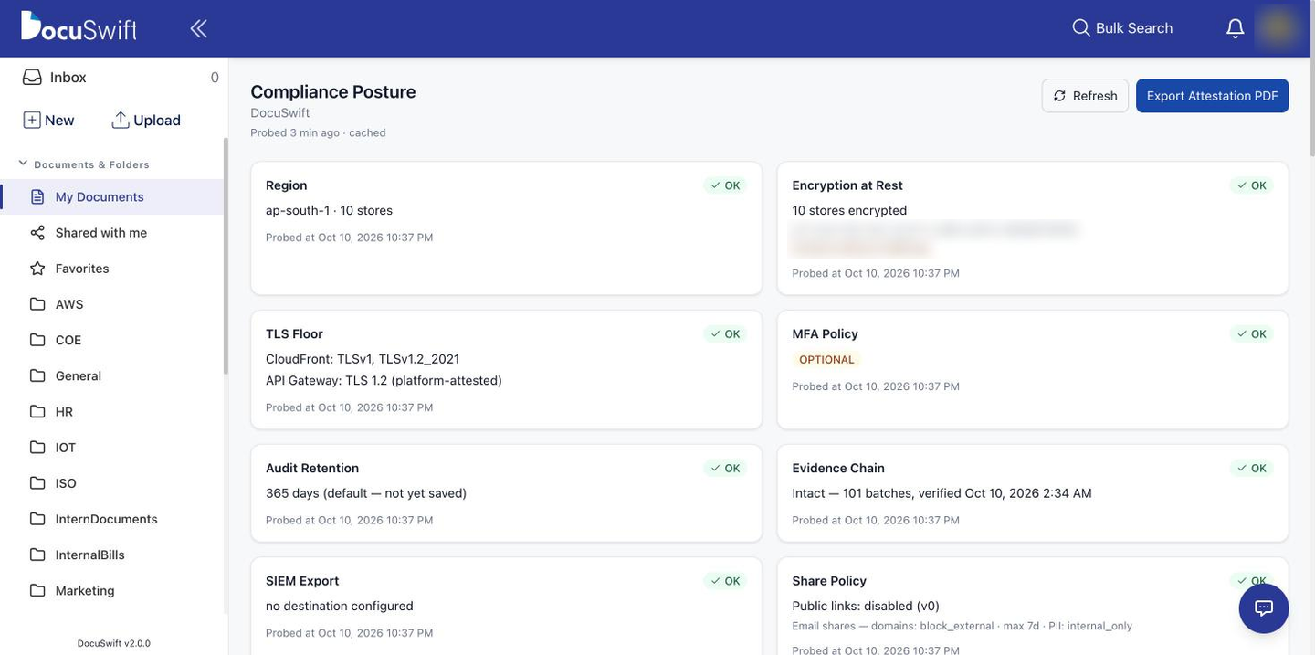Click the AWS folder icon
This screenshot has width=1315, height=655.
pos(37,304)
